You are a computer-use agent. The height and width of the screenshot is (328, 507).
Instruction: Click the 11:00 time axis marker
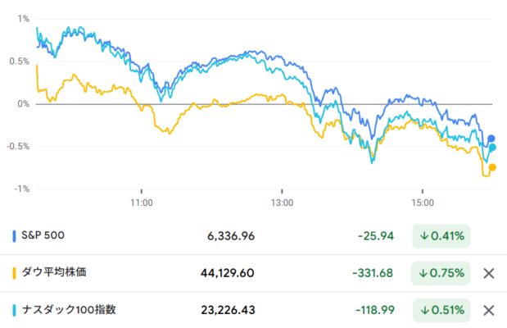pos(142,203)
